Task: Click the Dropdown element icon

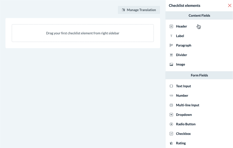Action: point(171,115)
